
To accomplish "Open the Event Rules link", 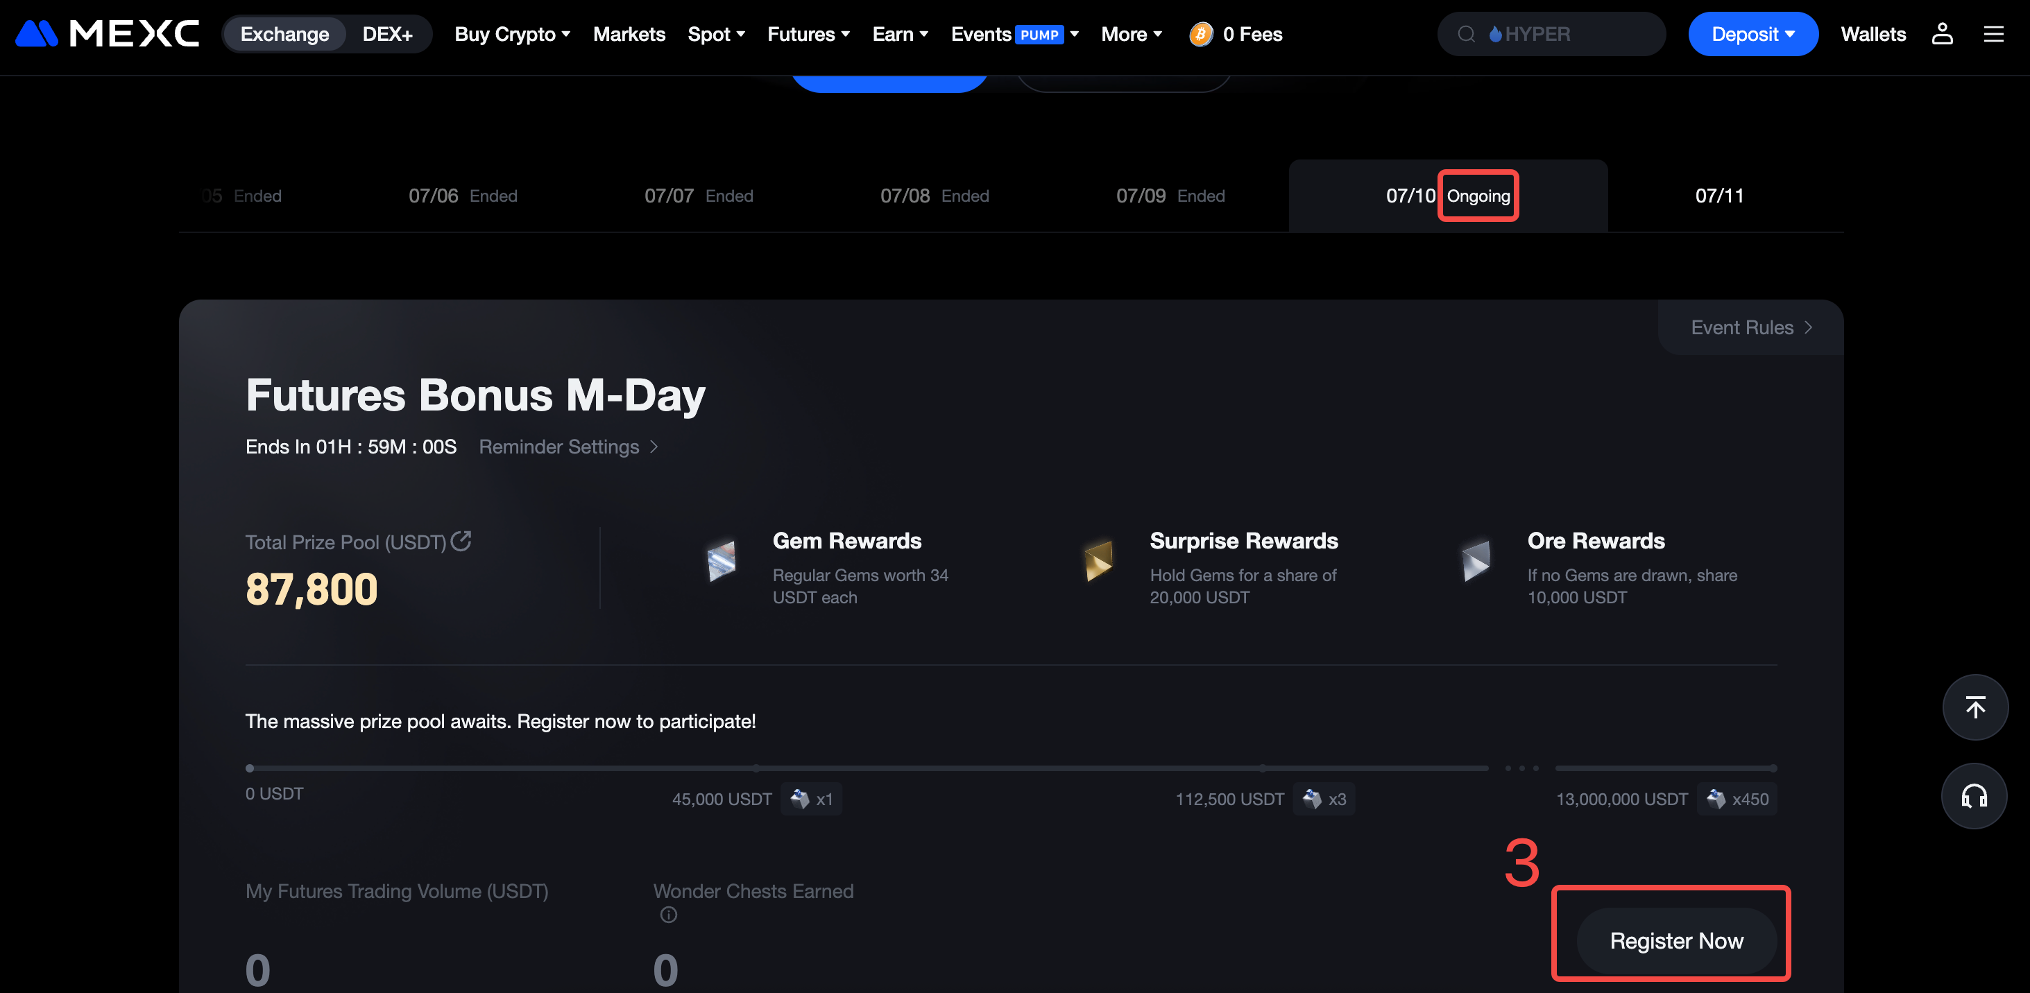I will (x=1751, y=327).
